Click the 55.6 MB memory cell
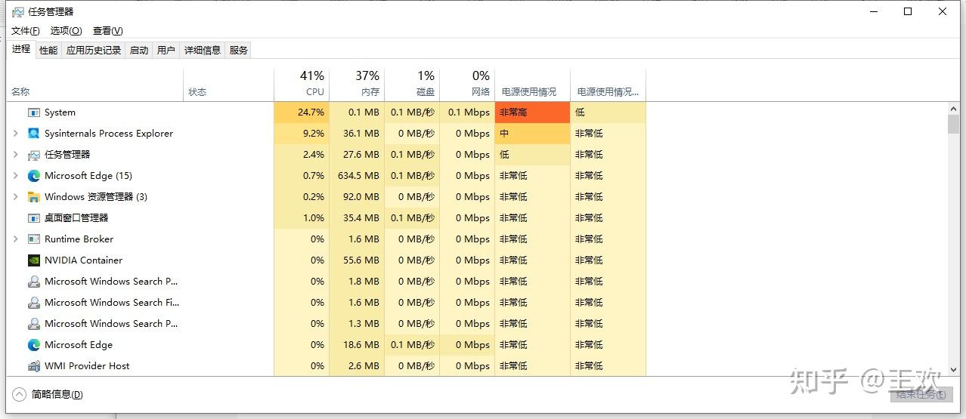This screenshot has height=419, width=966. coord(357,260)
